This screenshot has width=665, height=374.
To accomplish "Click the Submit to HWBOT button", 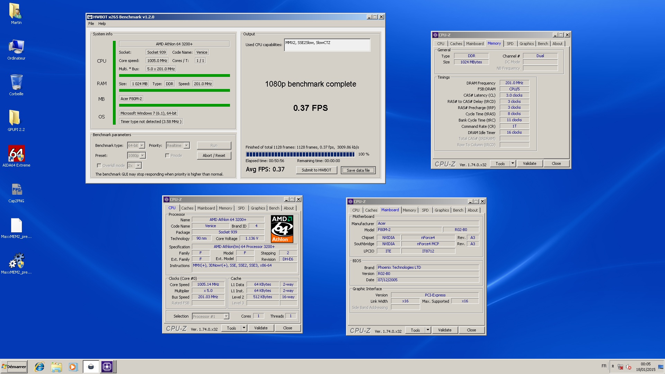I will click(x=316, y=170).
